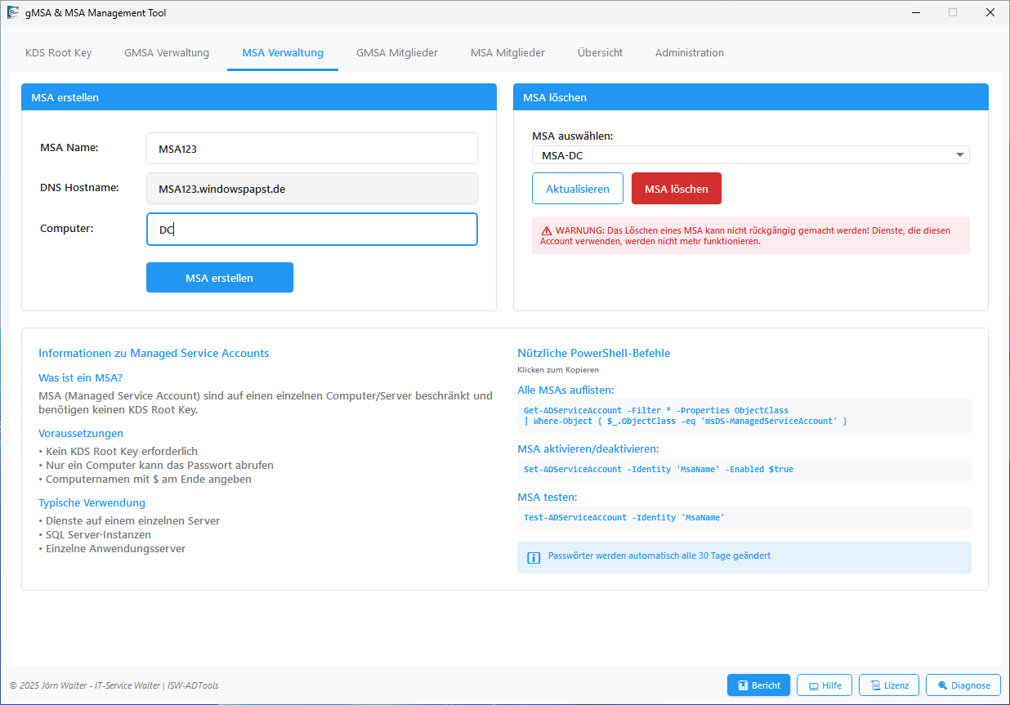Viewport: 1010px width, 705px height.
Task: Click the Bericht button's save icon
Action: 744,685
